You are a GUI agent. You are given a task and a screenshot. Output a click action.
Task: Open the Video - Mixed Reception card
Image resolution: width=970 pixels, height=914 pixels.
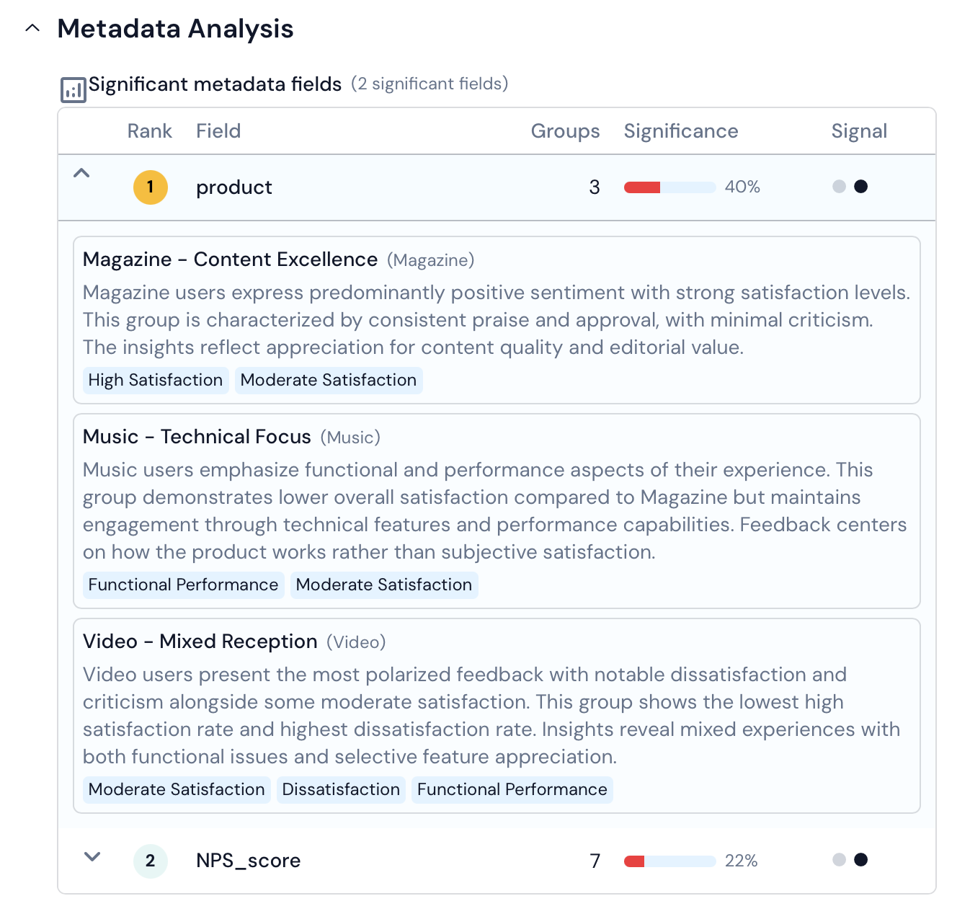(200, 642)
